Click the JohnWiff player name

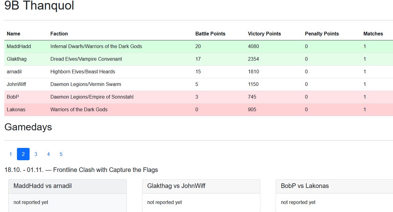click(x=16, y=84)
